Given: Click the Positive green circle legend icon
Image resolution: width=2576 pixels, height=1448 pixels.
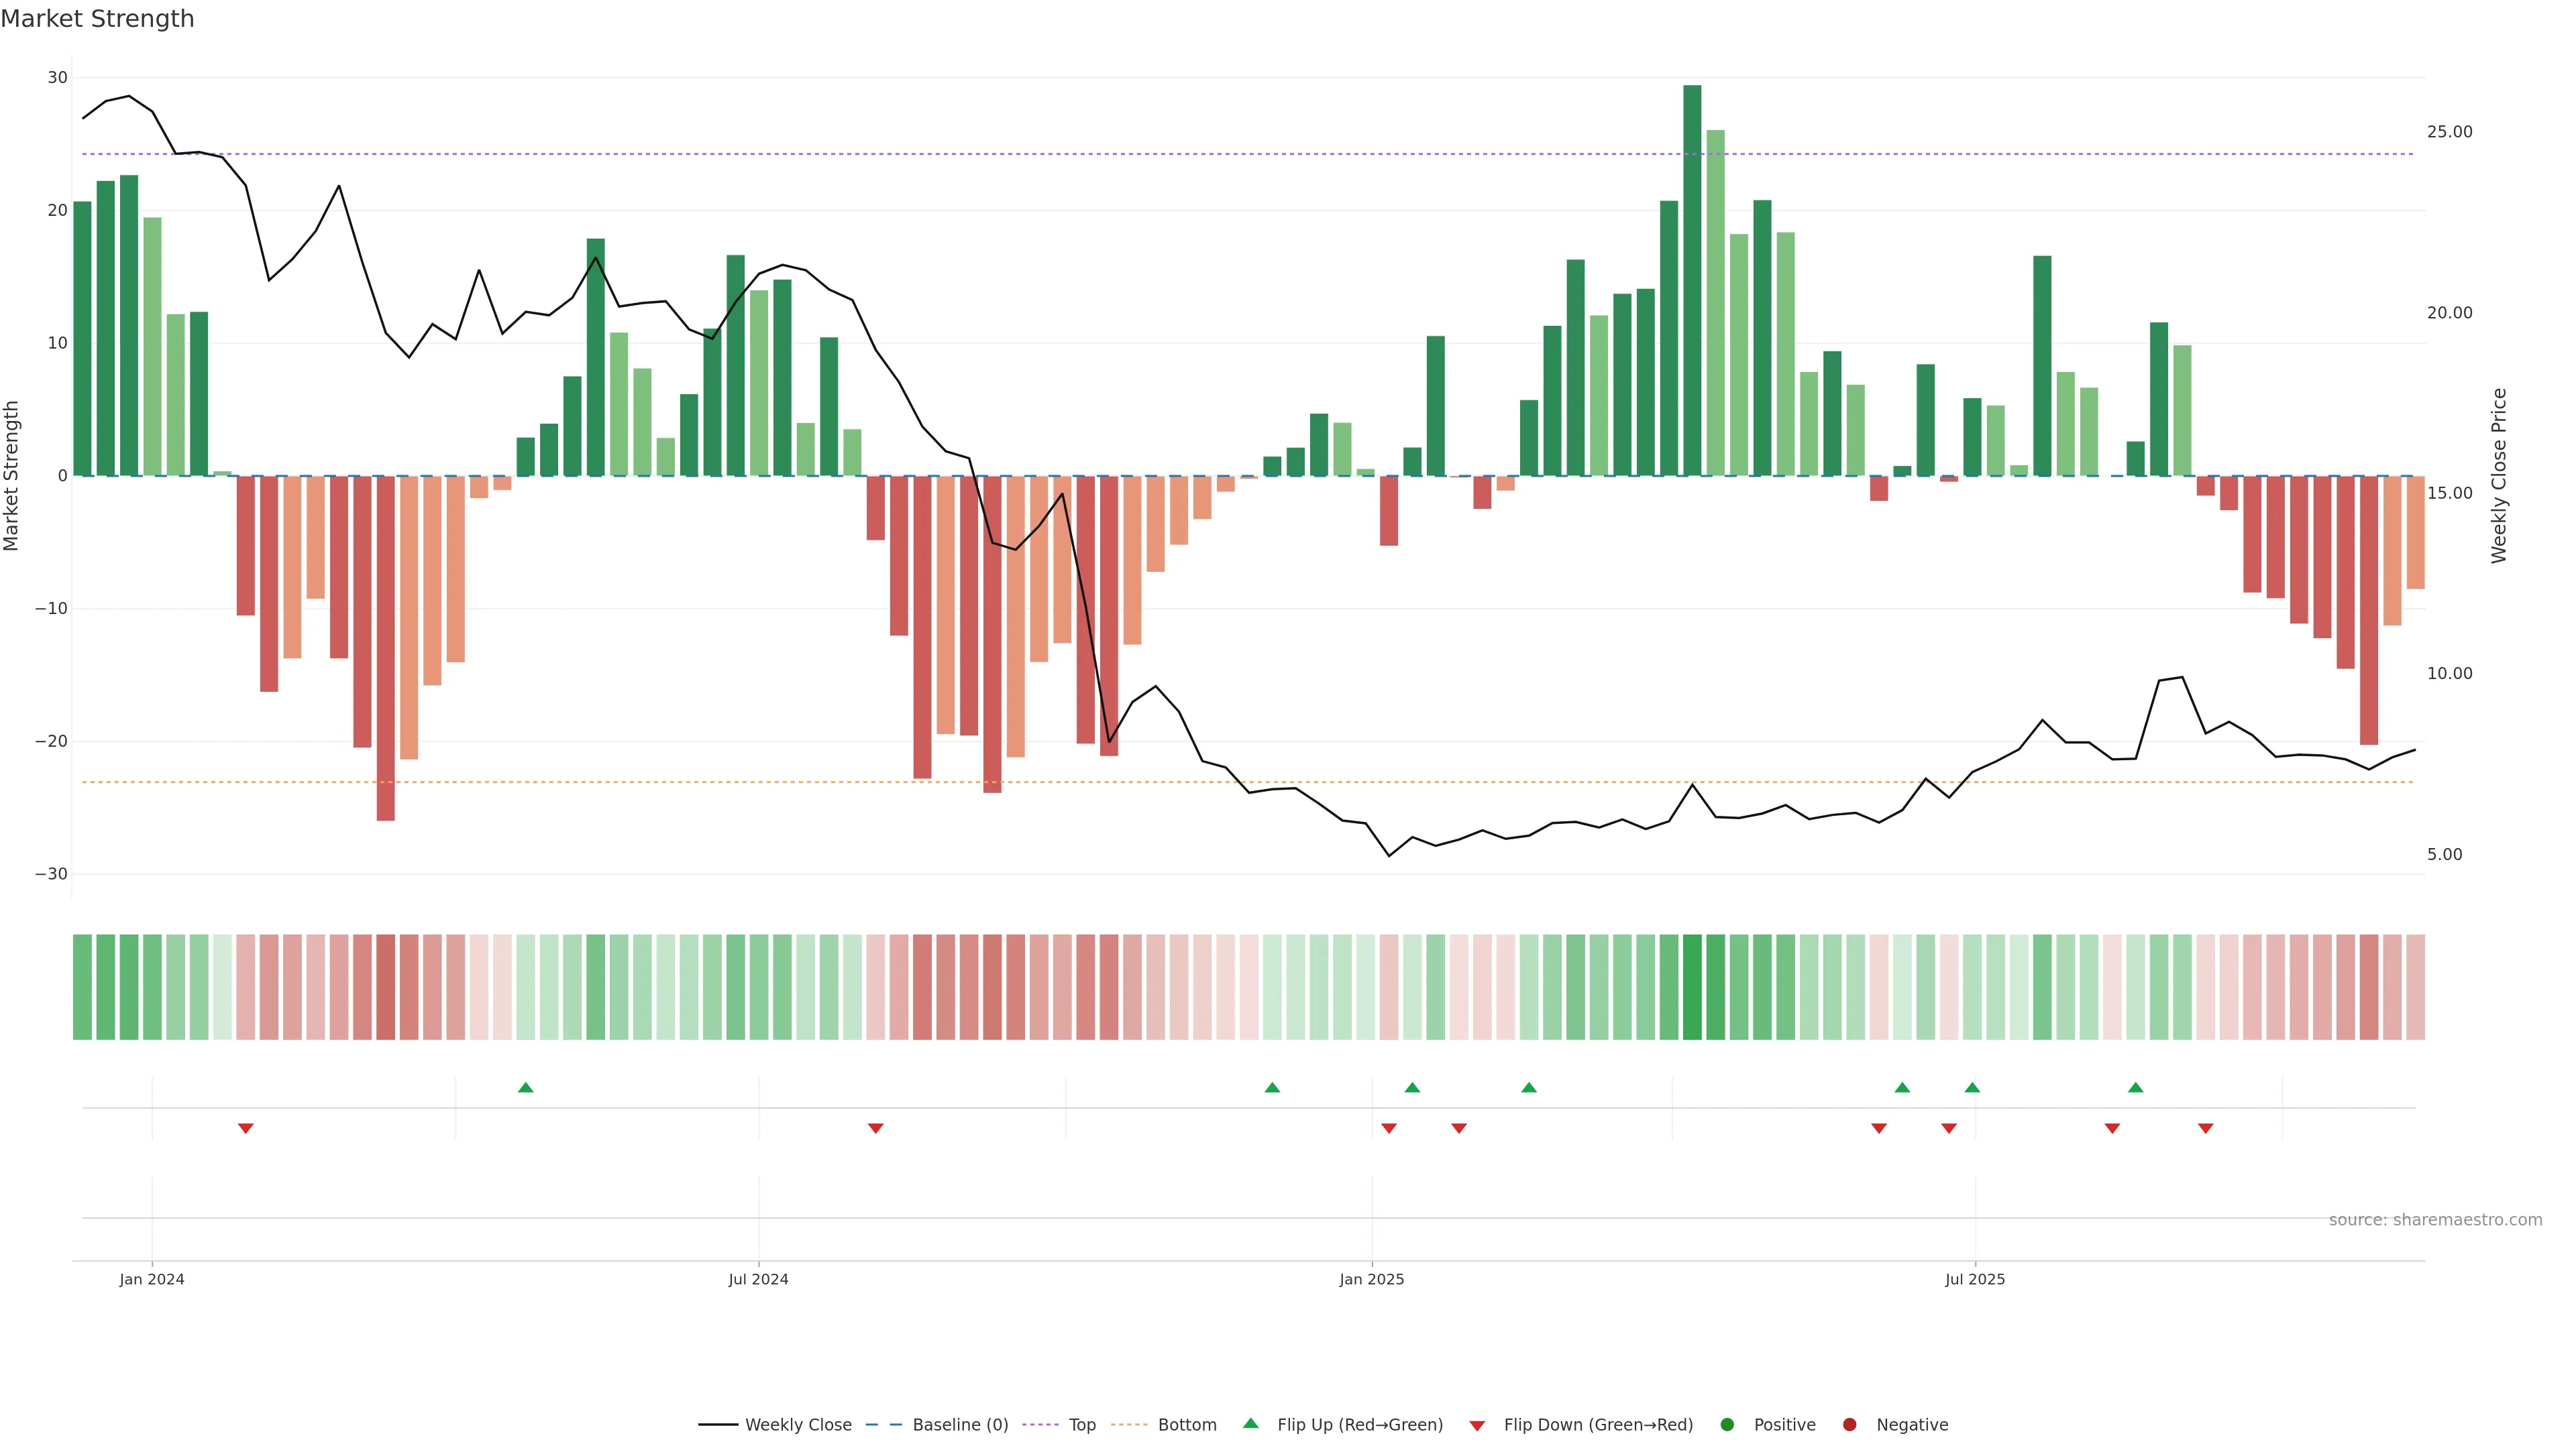Looking at the screenshot, I should (x=1727, y=1425).
